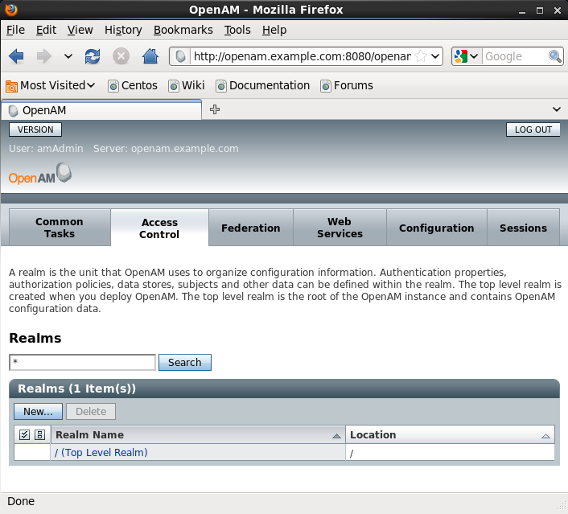Open the Documentation bookmark
The height and width of the screenshot is (514, 568).
(x=262, y=85)
